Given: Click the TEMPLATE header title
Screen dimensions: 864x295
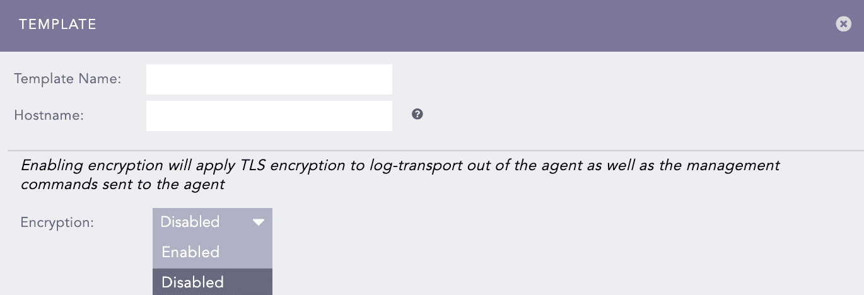Looking at the screenshot, I should 57,25.
